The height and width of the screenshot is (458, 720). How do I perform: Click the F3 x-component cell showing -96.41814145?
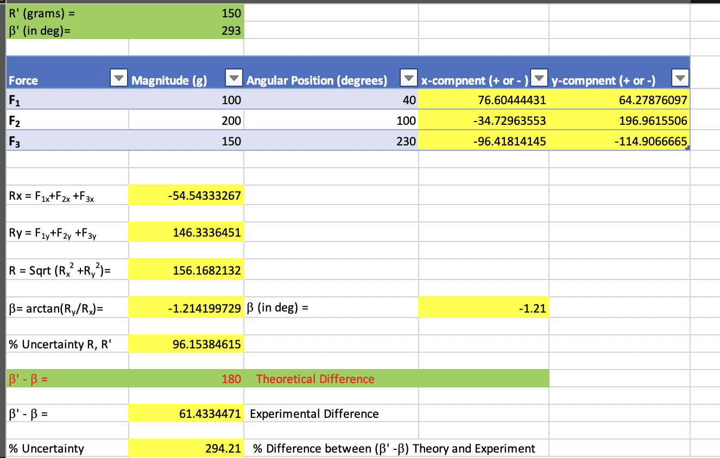click(483, 141)
